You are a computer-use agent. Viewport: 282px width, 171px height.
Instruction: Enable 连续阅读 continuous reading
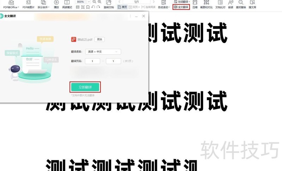click(x=148, y=7)
